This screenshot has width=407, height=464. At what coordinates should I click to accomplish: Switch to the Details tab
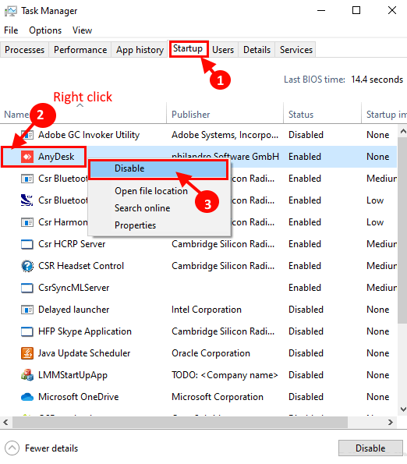(x=257, y=50)
